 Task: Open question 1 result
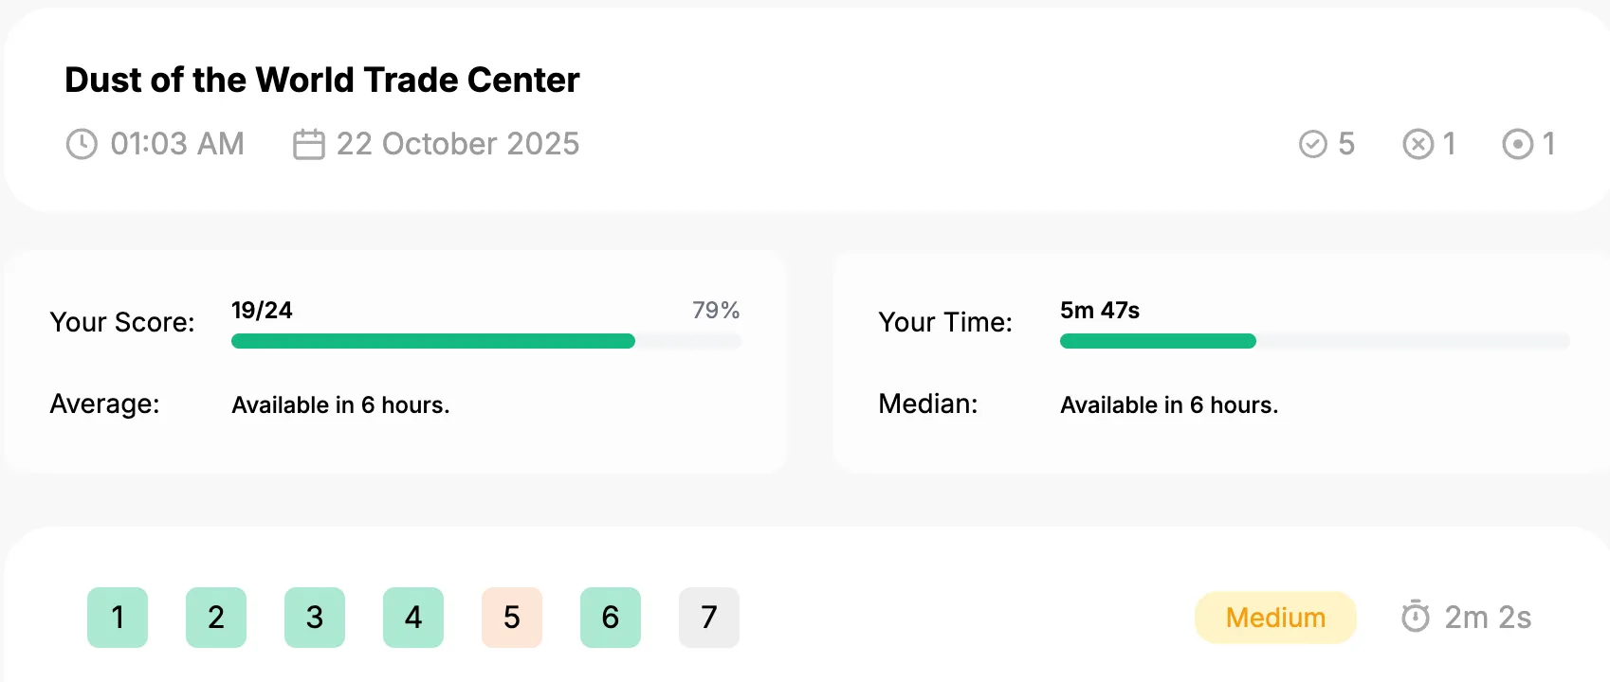click(x=118, y=618)
